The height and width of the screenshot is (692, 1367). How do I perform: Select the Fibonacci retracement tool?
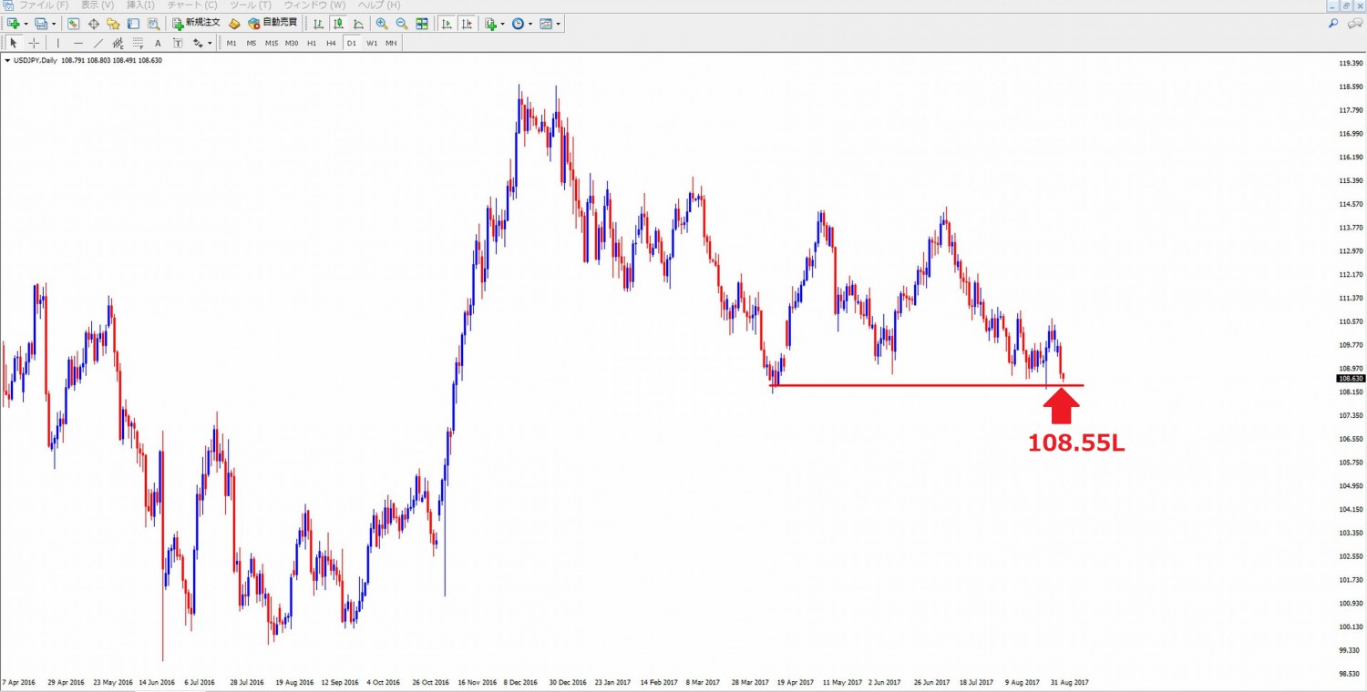[138, 43]
